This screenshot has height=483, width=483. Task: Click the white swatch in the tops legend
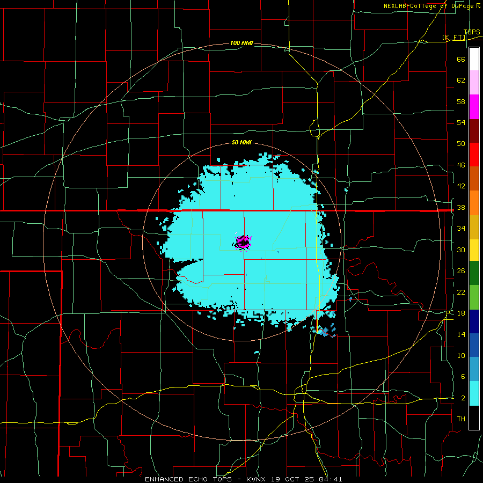[x=474, y=59]
